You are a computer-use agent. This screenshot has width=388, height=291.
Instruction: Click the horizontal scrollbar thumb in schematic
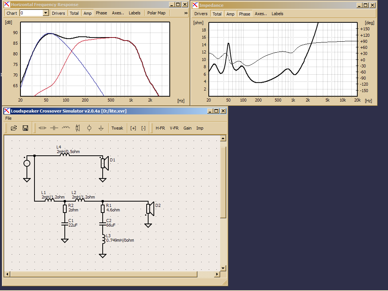coord(104,274)
